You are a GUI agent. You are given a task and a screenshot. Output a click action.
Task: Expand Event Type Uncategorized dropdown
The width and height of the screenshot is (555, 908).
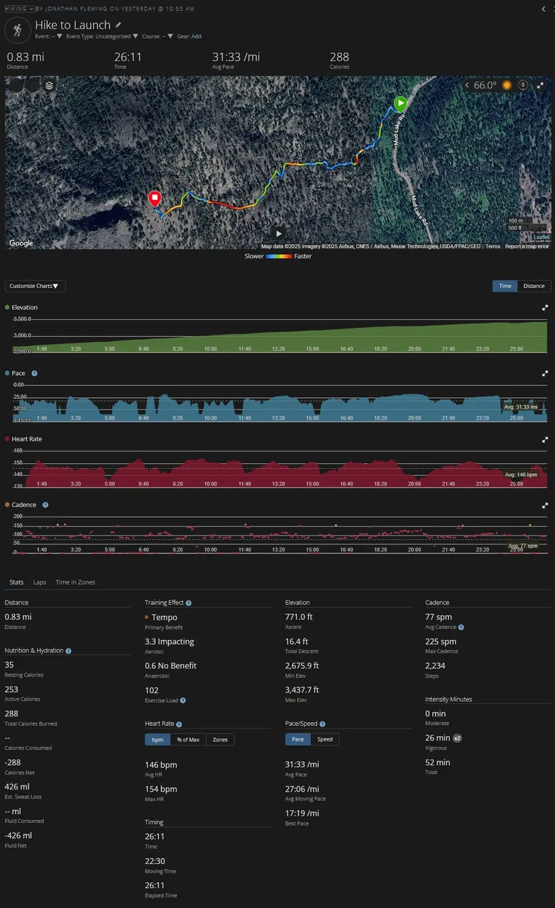[x=103, y=36]
